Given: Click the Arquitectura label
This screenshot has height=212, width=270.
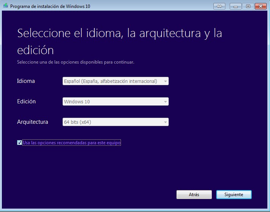Looking at the screenshot, I should tap(33, 122).
